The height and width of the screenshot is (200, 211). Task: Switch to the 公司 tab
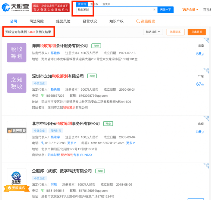(x=14, y=21)
